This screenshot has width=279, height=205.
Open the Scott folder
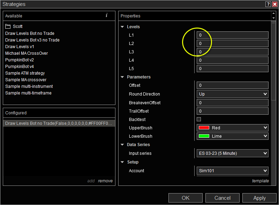14,26
